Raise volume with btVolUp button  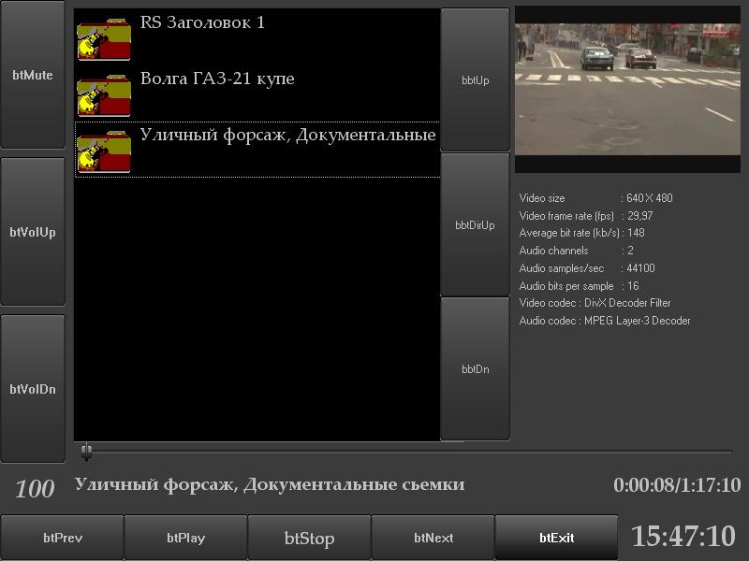click(x=33, y=232)
